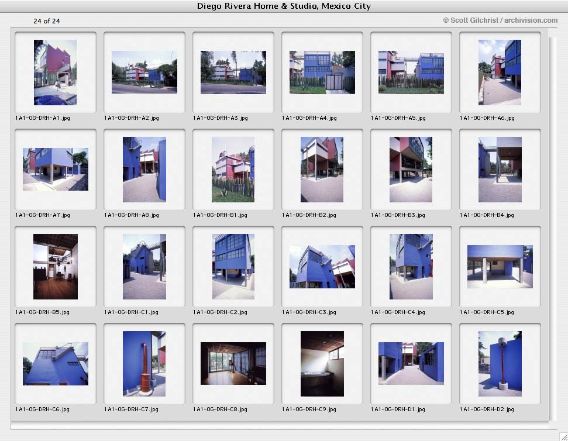Open the 1A1-OG-DRH-A6.jpg thumbnail
568x441 pixels.
500,73
